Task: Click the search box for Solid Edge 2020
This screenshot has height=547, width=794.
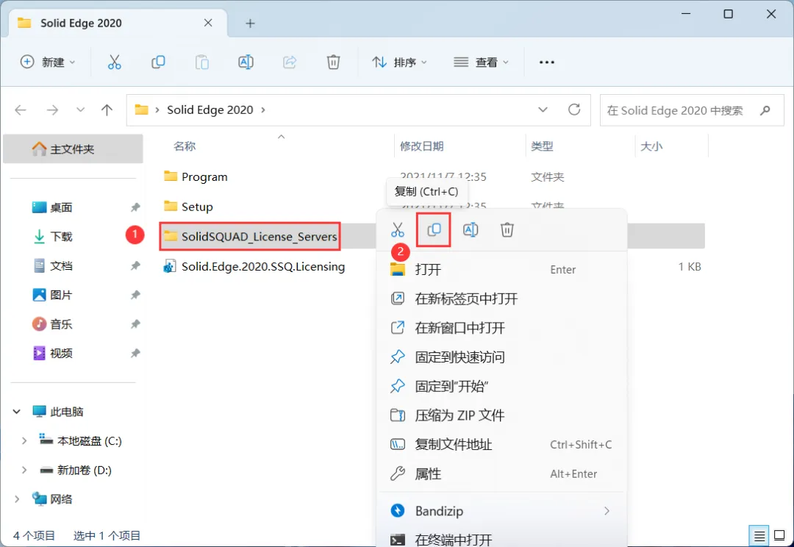Action: point(692,110)
